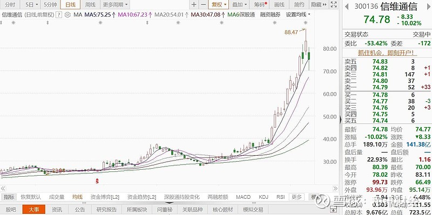Expand 更多周期 dropdown

tap(115, 4)
